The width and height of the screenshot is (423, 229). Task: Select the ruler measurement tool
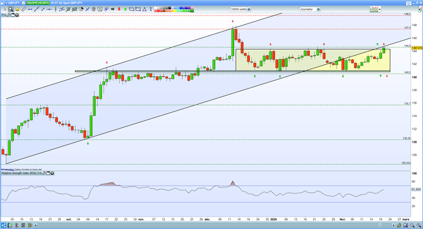(24, 9)
